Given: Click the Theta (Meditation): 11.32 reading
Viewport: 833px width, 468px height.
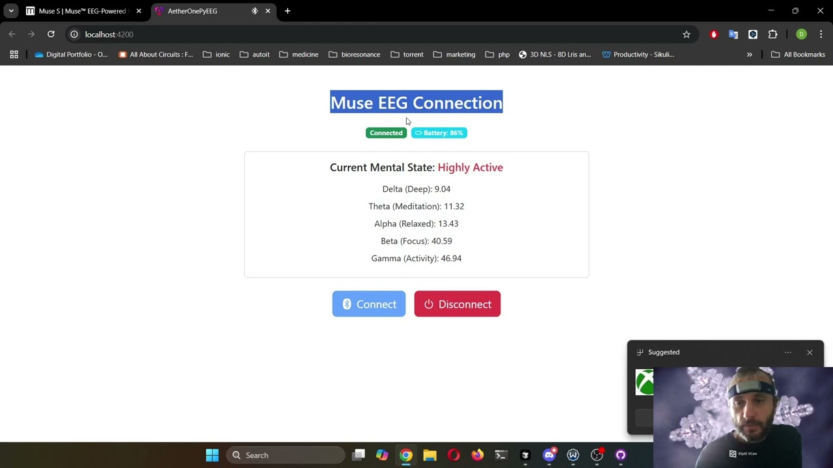Looking at the screenshot, I should (416, 206).
